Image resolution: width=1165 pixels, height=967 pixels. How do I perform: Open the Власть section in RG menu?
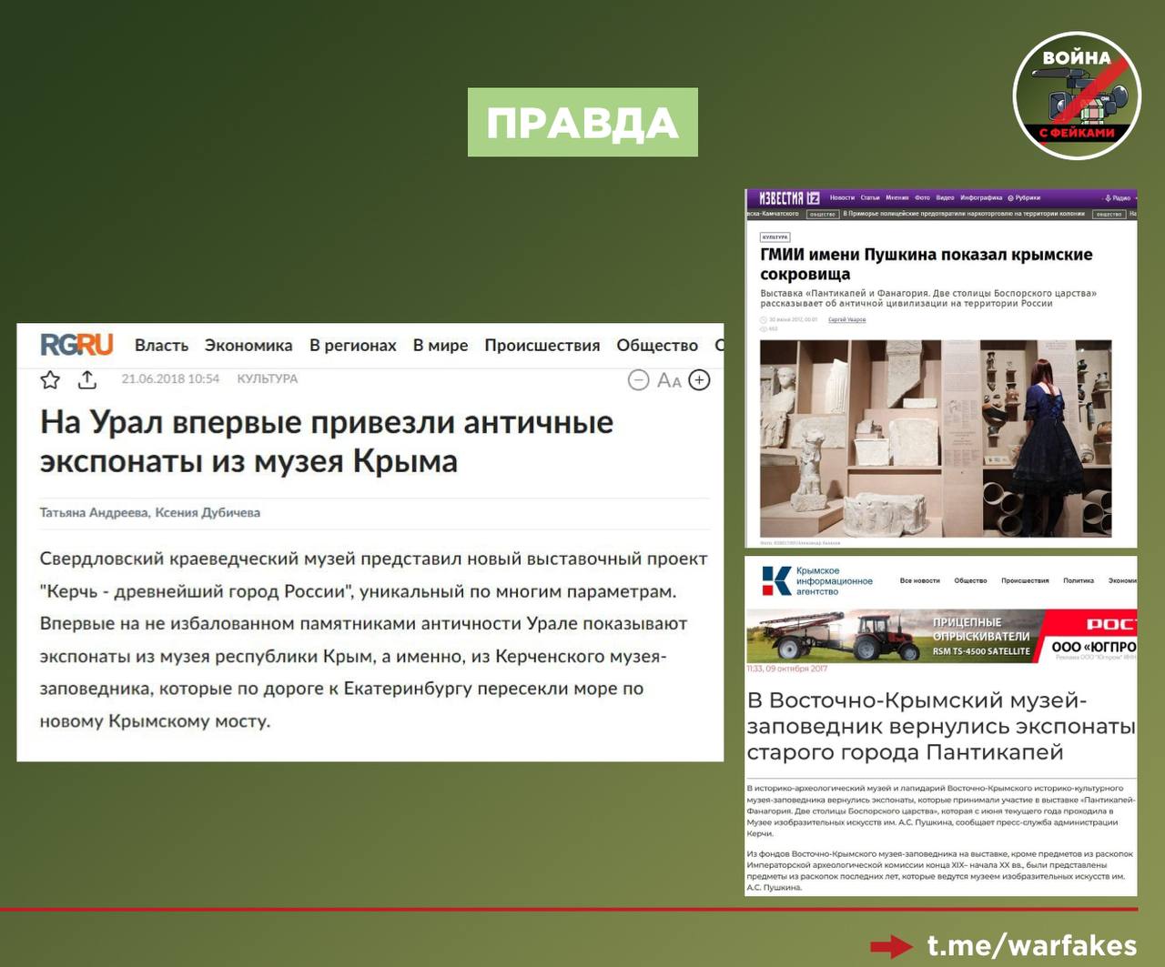click(x=161, y=346)
